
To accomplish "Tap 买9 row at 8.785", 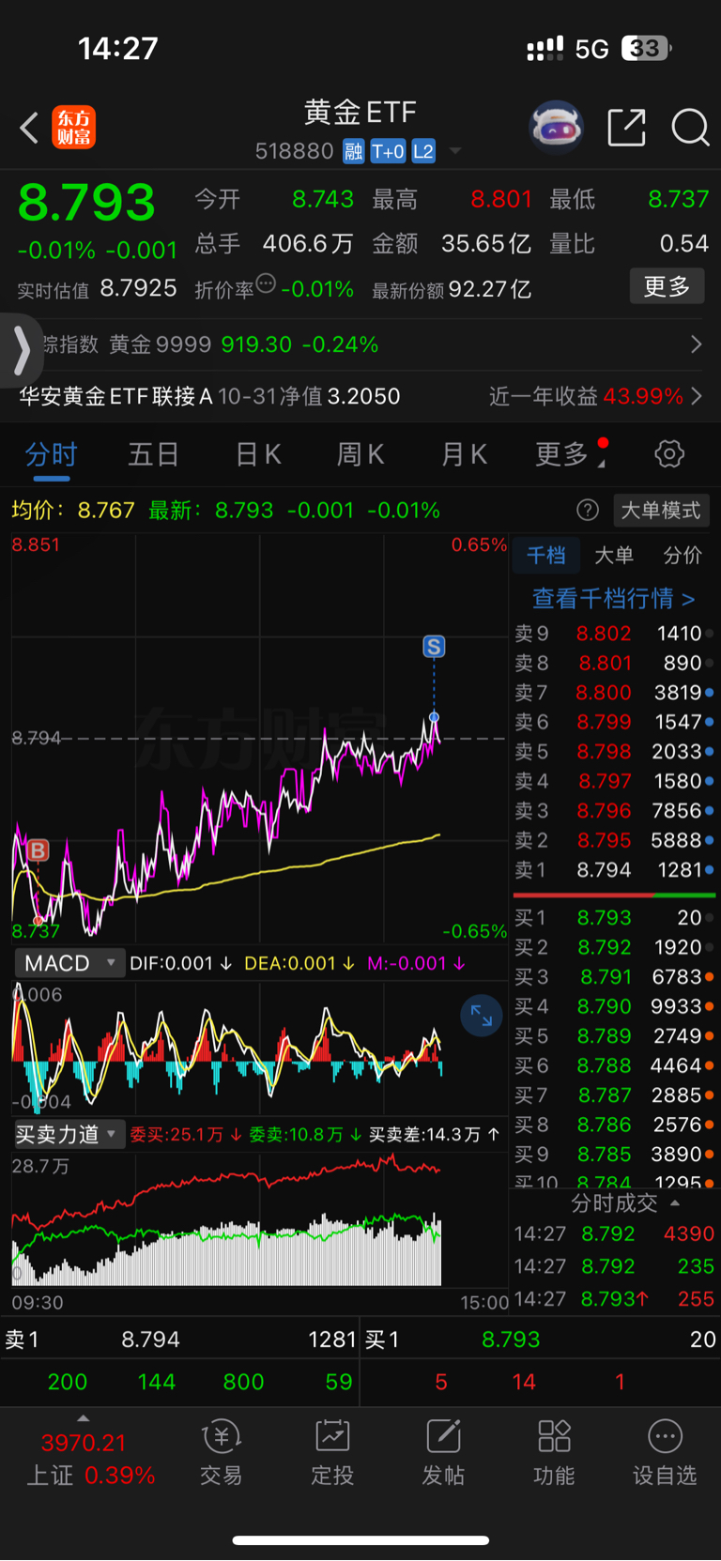I will click(x=614, y=1155).
